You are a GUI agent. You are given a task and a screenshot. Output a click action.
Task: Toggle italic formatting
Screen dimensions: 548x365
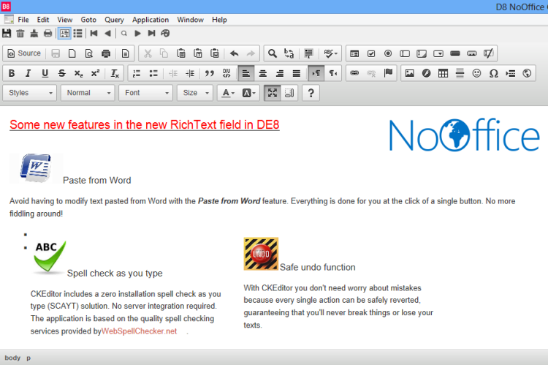tap(28, 73)
